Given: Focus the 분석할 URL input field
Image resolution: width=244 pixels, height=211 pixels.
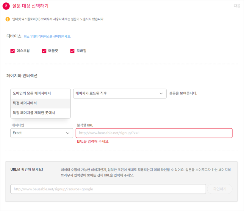Looking at the screenshot, I should point(154,133).
